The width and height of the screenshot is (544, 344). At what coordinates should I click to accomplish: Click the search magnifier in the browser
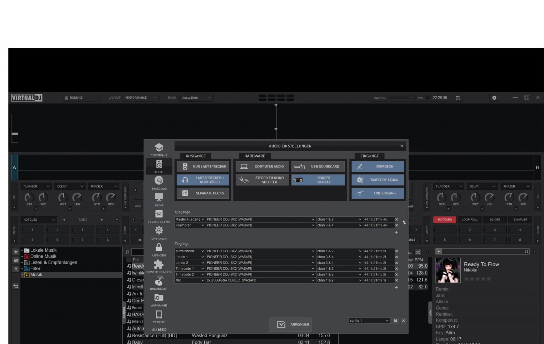tap(127, 252)
